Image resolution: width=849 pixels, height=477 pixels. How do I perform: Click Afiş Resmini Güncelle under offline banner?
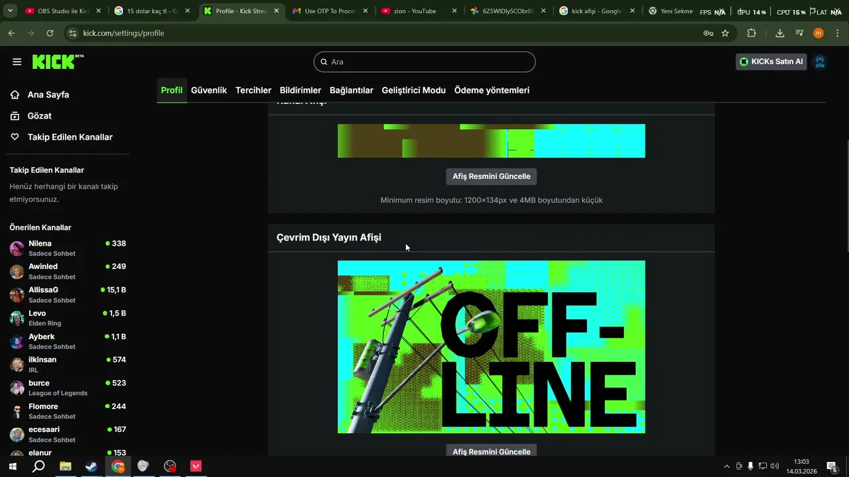[491, 450]
